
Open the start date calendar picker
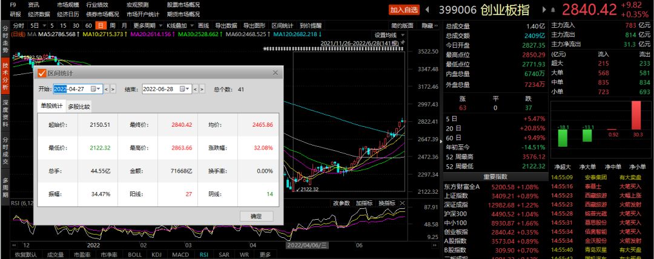point(94,89)
